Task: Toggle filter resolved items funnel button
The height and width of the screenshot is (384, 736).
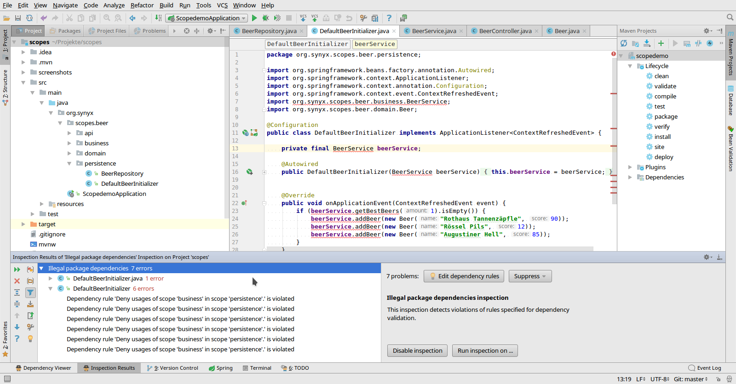Action: pos(30,292)
